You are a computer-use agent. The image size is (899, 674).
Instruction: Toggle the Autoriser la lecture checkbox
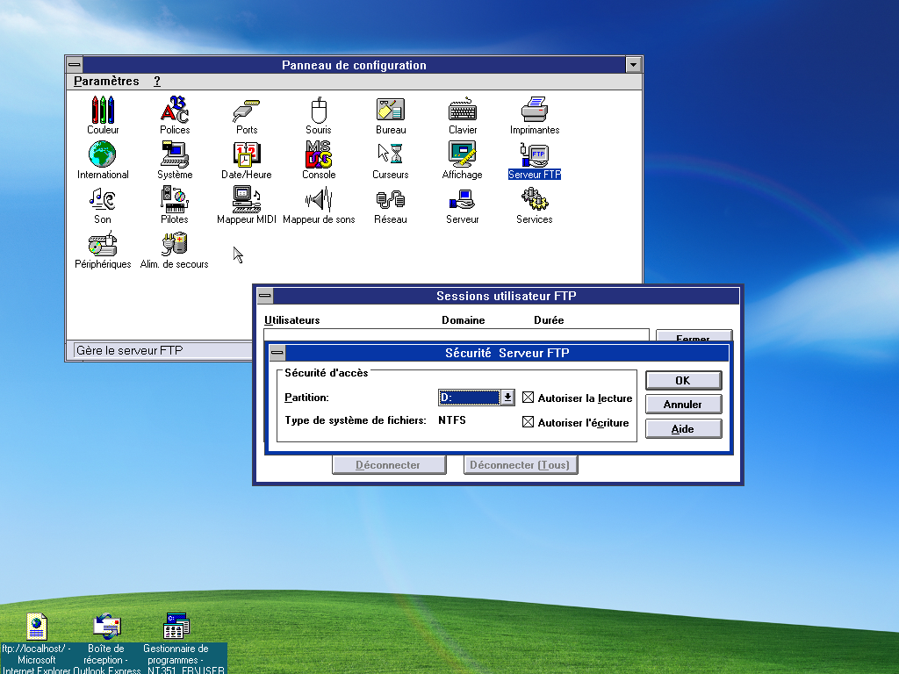tap(529, 398)
